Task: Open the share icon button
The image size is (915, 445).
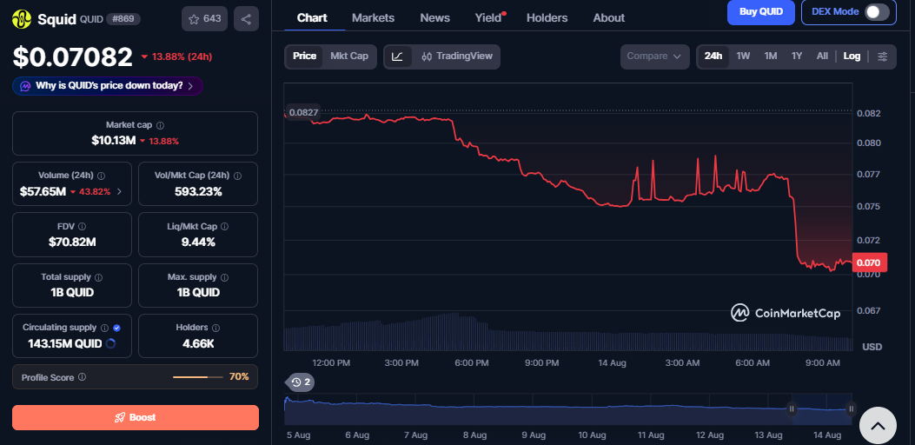Action: [x=246, y=19]
